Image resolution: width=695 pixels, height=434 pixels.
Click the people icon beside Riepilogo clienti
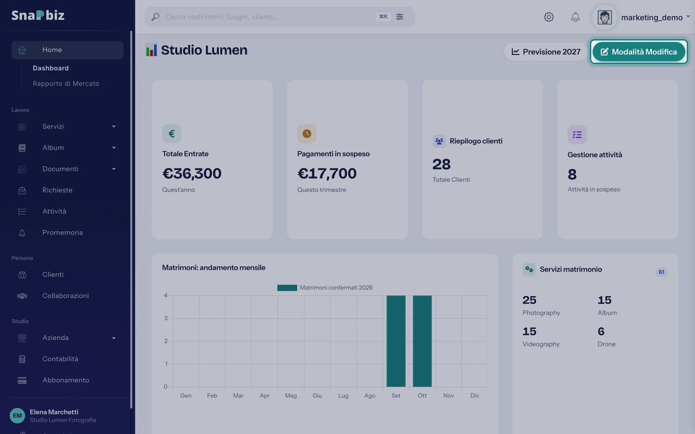pos(439,141)
